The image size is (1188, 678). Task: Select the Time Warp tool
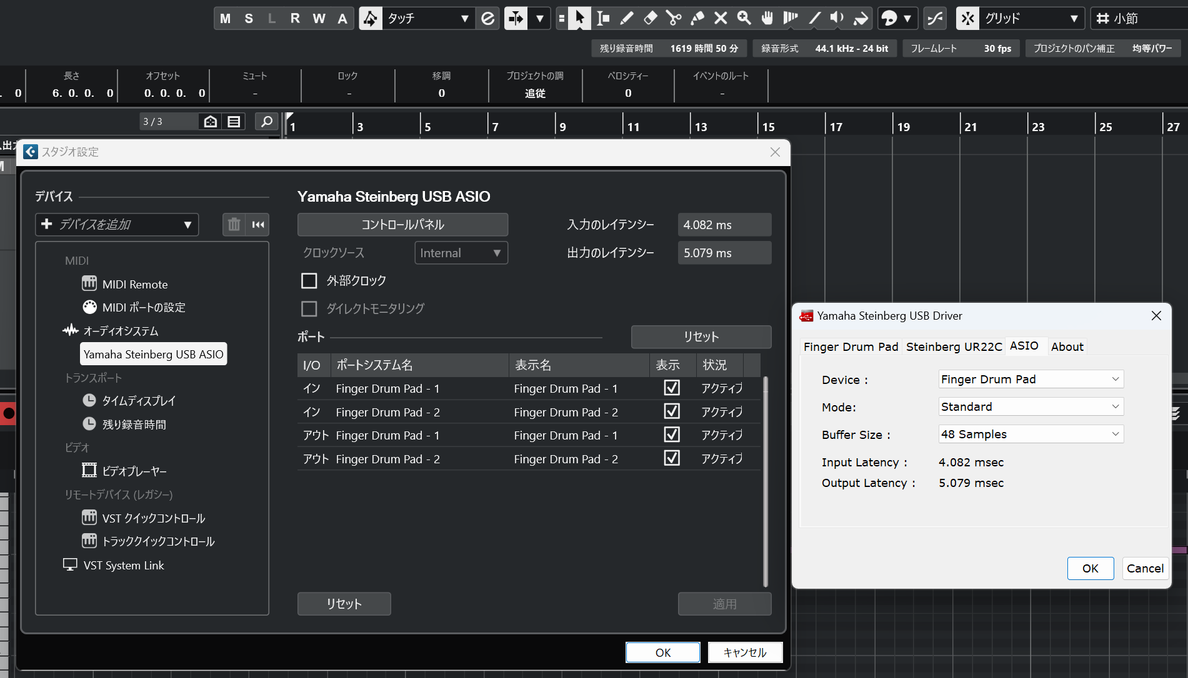point(791,18)
